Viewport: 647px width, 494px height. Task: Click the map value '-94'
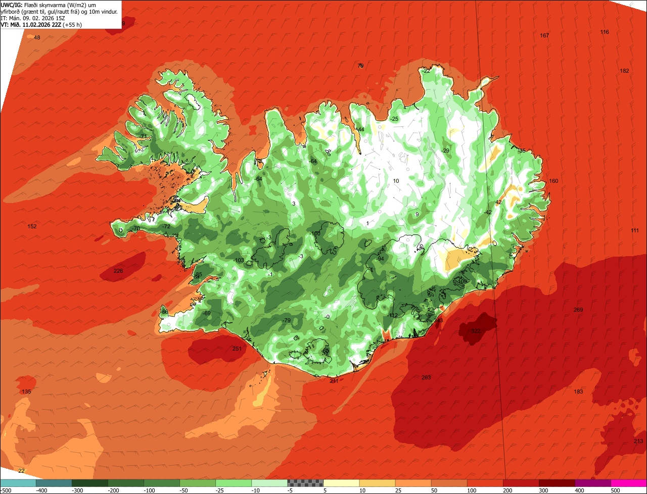click(x=380, y=258)
